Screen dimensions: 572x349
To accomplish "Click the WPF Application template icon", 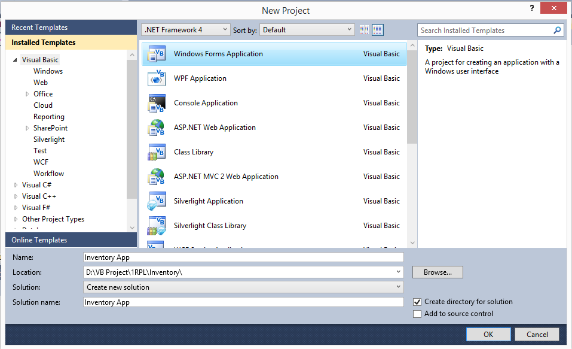I will [x=156, y=78].
